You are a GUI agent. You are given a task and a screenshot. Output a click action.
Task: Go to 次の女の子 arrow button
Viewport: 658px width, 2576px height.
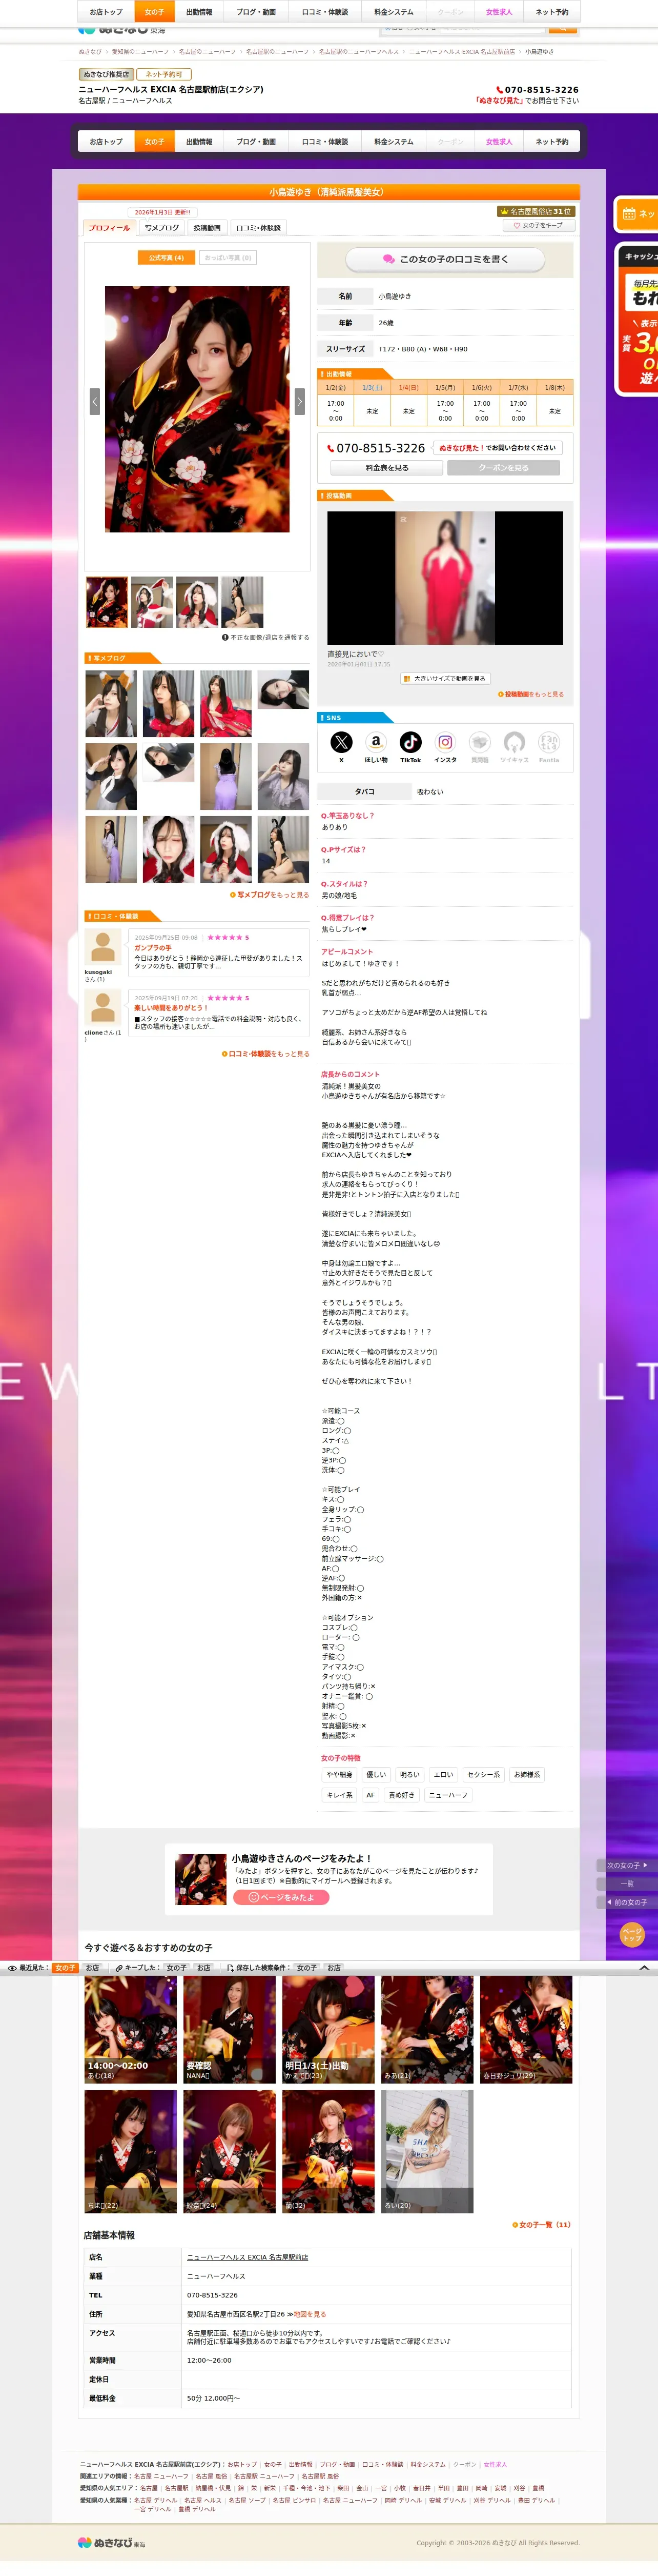point(628,1865)
